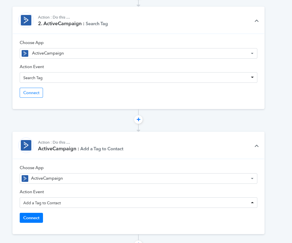
Task: Click 'Action Event' label in Search Tag step
Action: 32,67
